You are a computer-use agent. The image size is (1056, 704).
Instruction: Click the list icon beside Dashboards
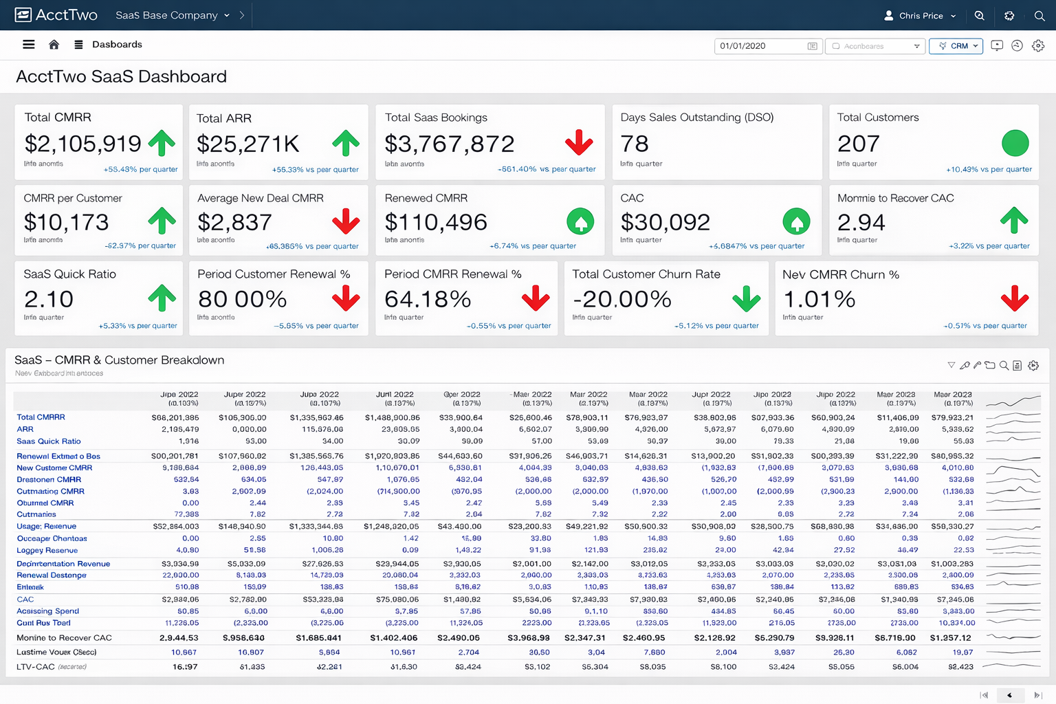pos(78,45)
